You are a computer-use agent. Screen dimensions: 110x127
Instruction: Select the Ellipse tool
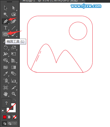(x=6, y=34)
